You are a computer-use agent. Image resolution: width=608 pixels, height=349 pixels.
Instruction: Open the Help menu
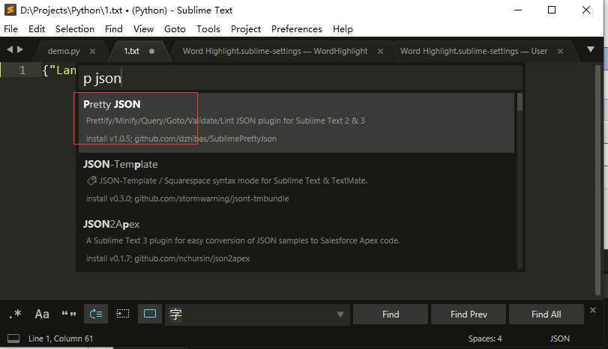pyautogui.click(x=343, y=29)
